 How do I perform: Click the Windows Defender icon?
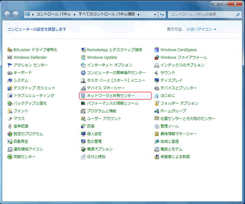point(10,57)
